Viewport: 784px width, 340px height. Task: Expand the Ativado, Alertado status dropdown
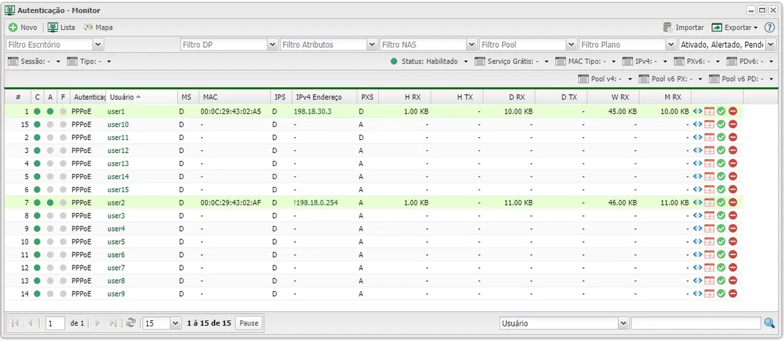coord(771,44)
